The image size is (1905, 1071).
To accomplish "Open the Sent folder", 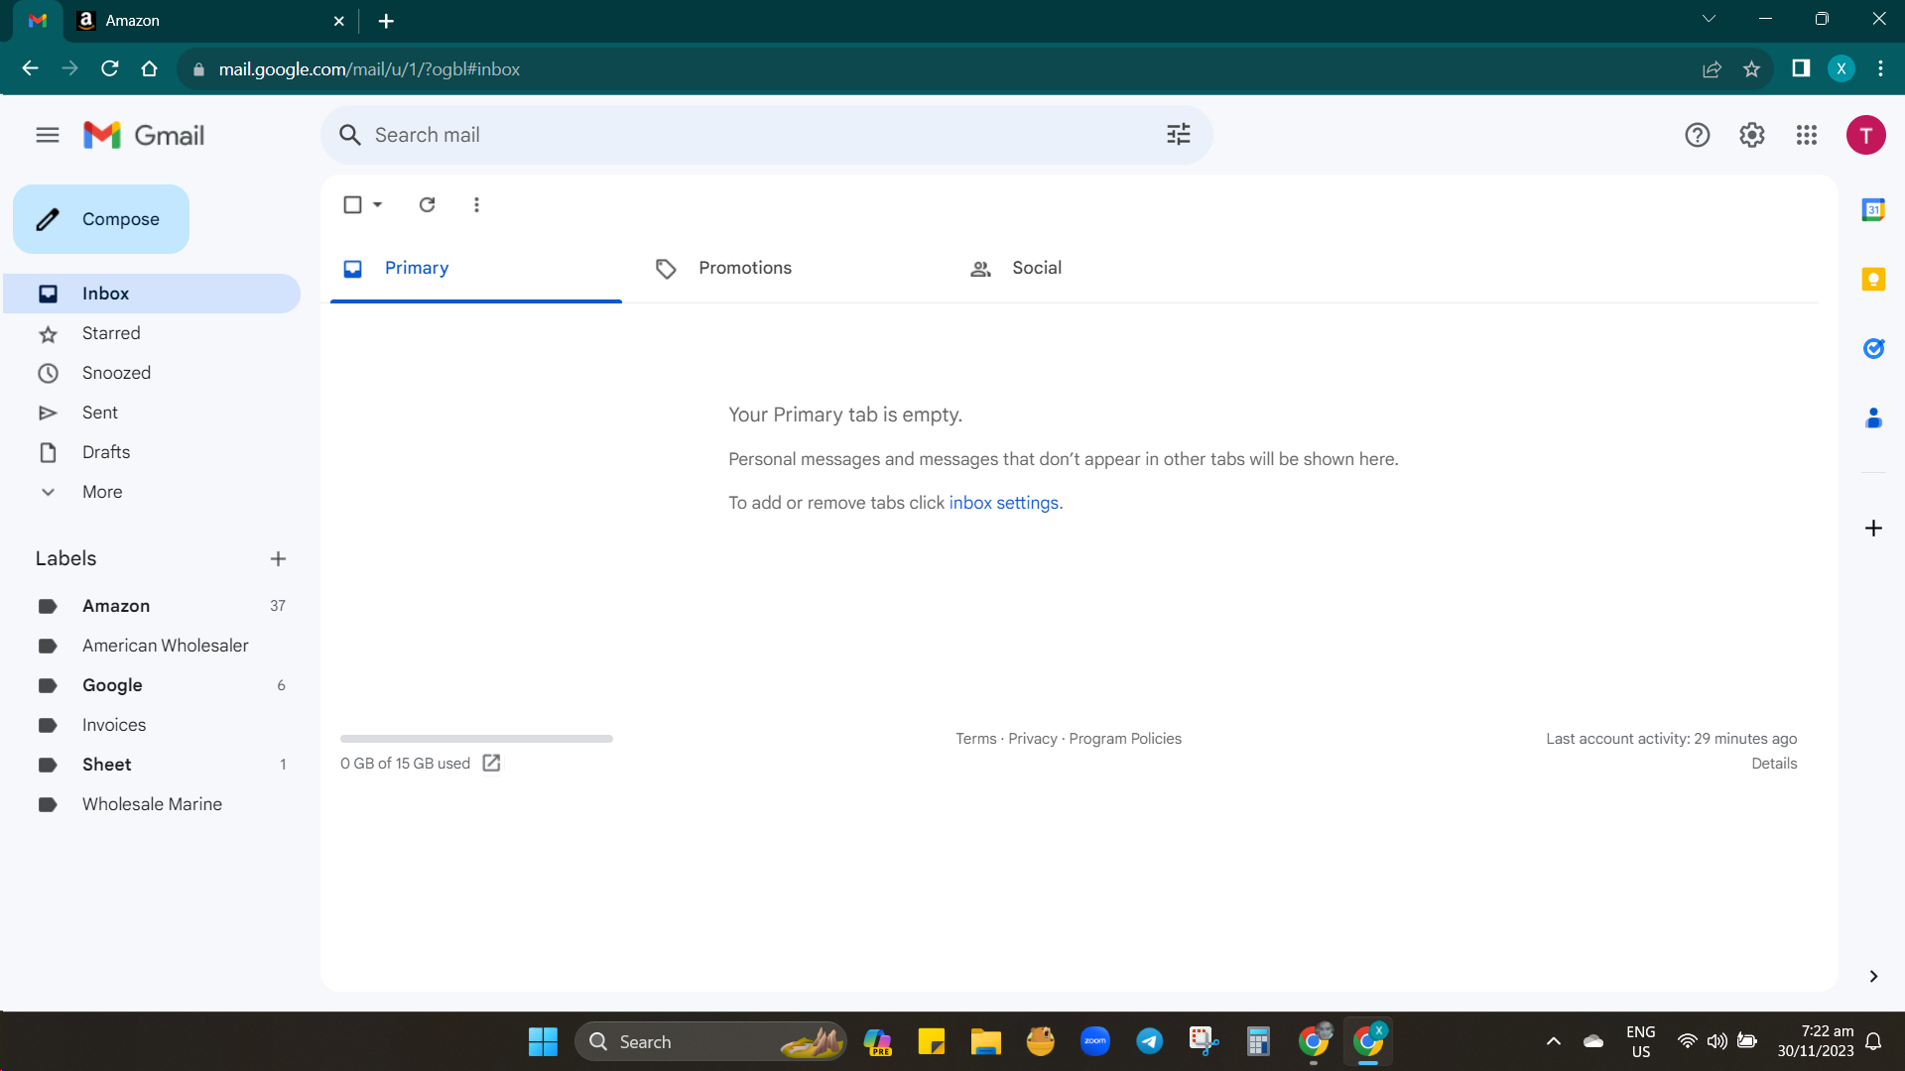I will [152, 413].
